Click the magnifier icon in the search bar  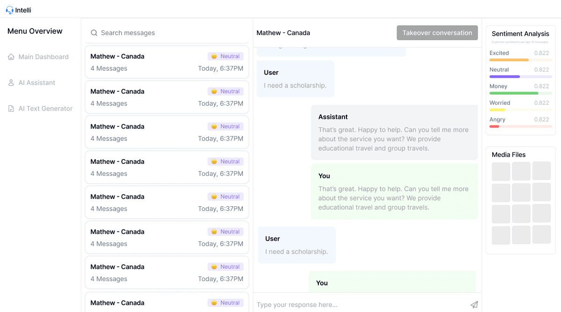point(94,33)
